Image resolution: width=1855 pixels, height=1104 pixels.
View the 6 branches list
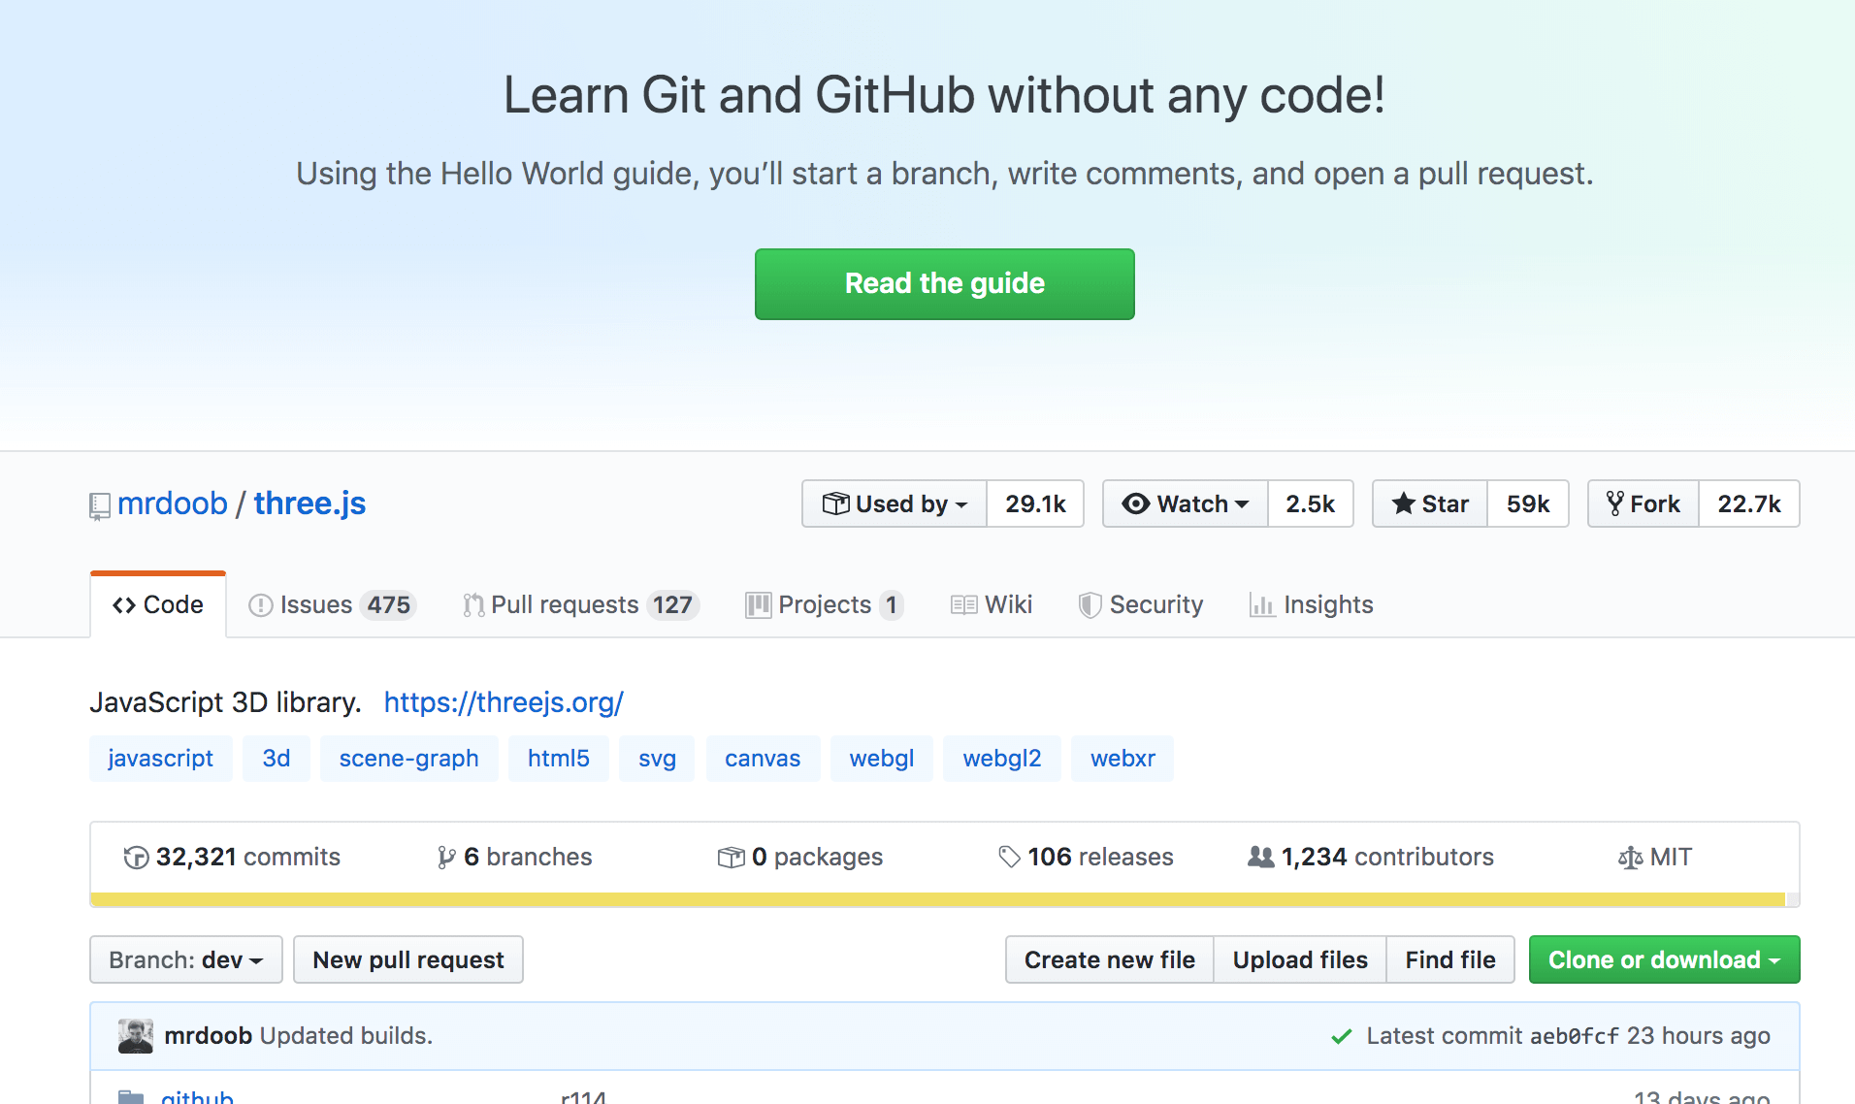pos(514,857)
